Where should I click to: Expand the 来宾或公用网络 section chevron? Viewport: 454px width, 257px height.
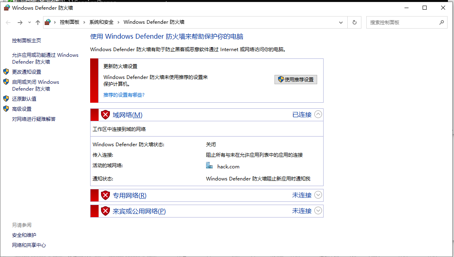point(318,211)
